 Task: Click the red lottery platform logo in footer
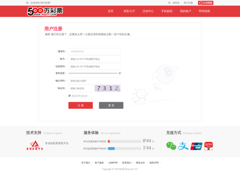pos(34,144)
